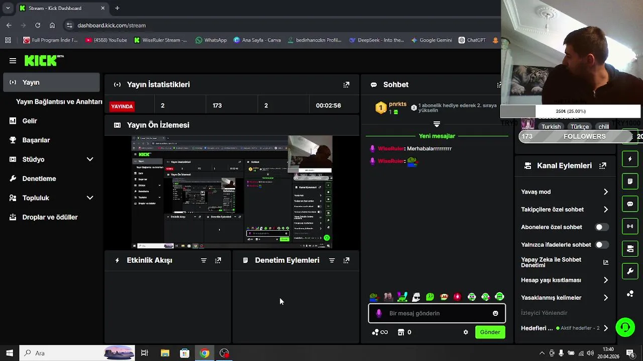Click the Yeni mesajlar divider label

[437, 136]
